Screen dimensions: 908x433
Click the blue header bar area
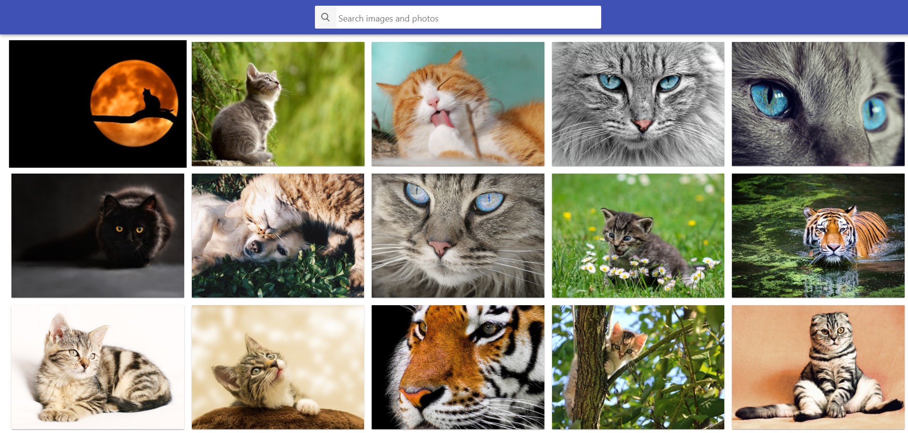click(157, 17)
